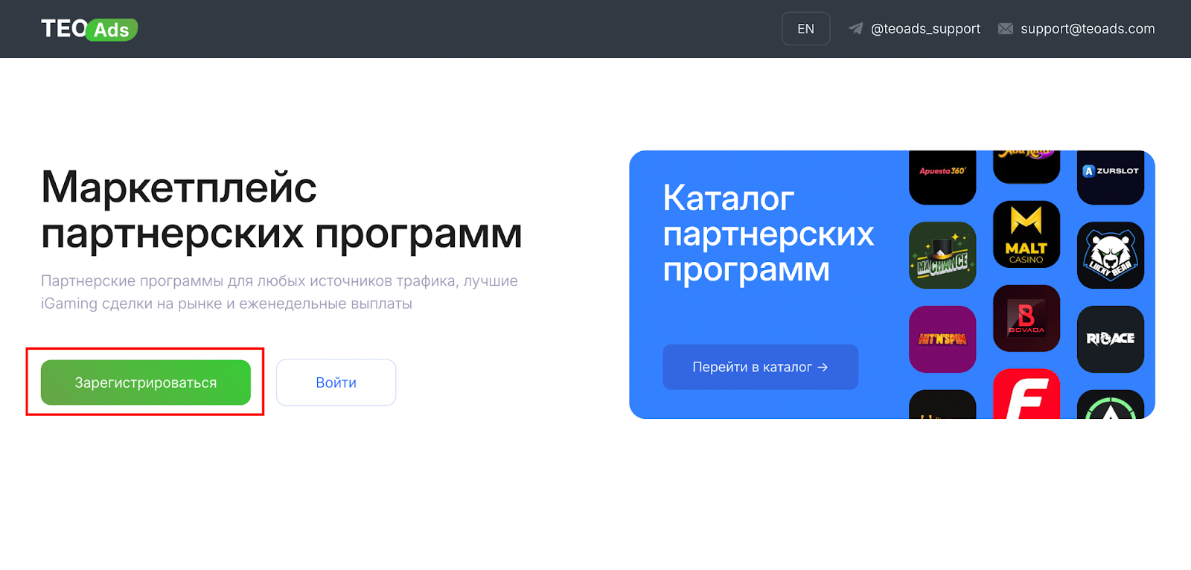The height and width of the screenshot is (570, 1191).
Task: Select the Malt Casino logo tile
Action: 1026,234
